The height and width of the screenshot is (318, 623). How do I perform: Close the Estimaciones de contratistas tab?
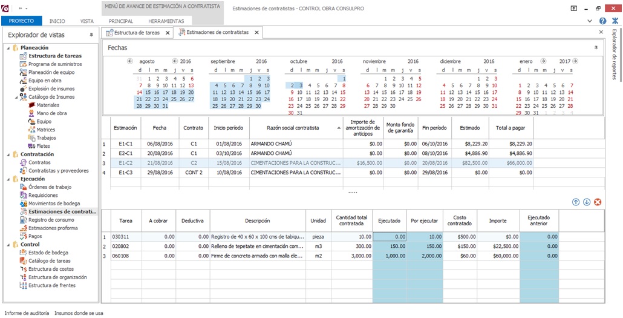(x=256, y=33)
